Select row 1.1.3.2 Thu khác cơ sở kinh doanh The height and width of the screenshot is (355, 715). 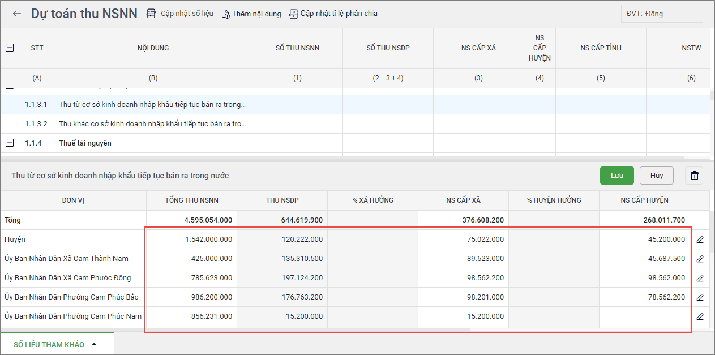(x=152, y=124)
